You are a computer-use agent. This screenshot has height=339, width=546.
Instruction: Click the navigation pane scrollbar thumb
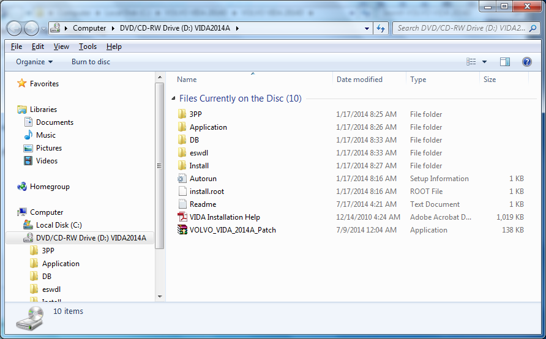pyautogui.click(x=160, y=166)
